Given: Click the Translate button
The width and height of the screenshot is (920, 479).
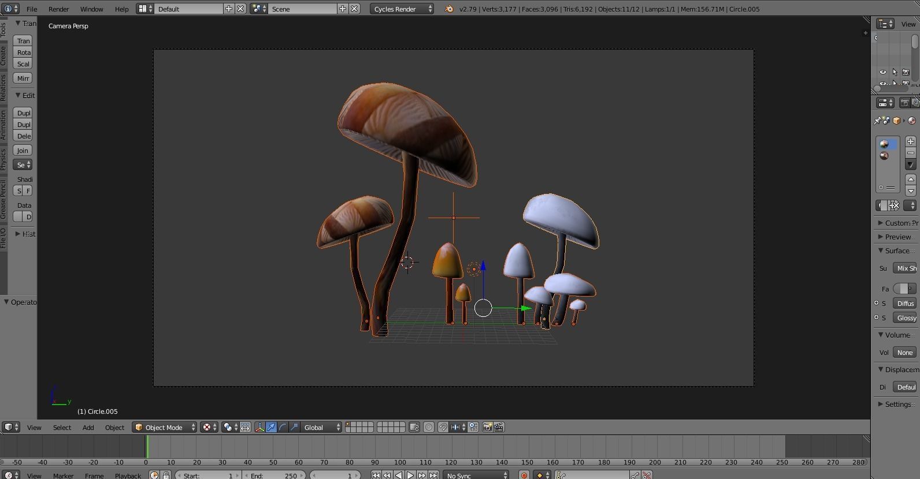Looking at the screenshot, I should coord(23,41).
